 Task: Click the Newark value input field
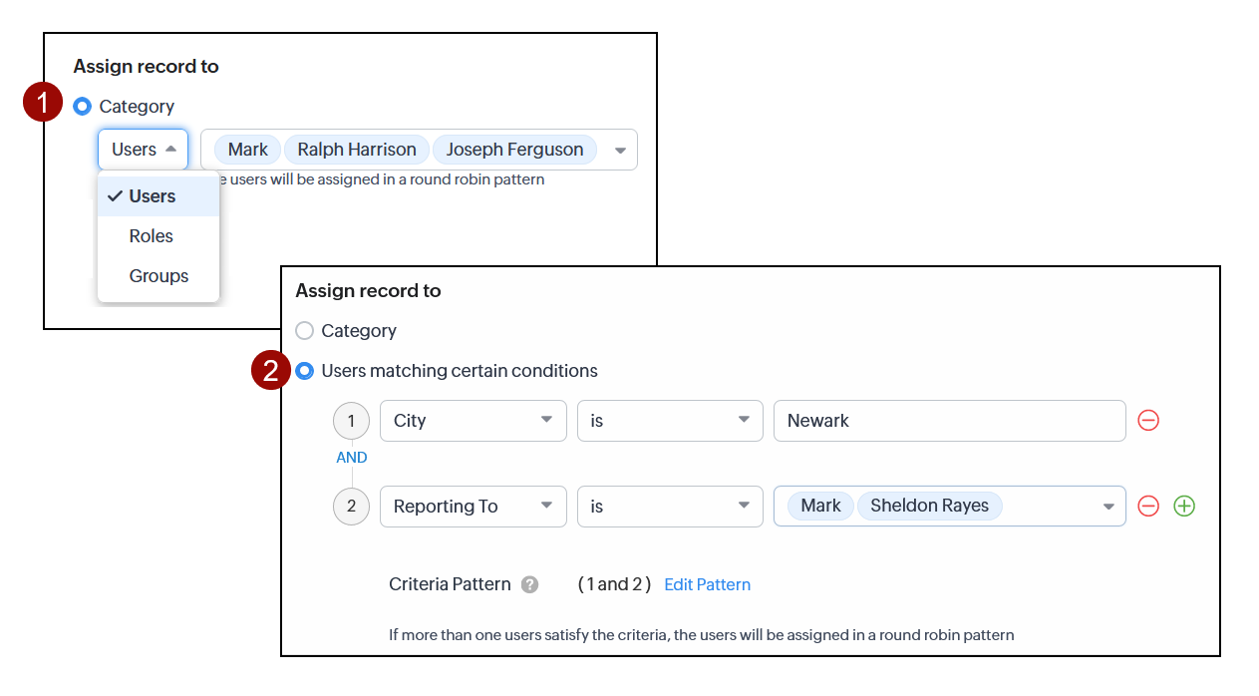(949, 421)
